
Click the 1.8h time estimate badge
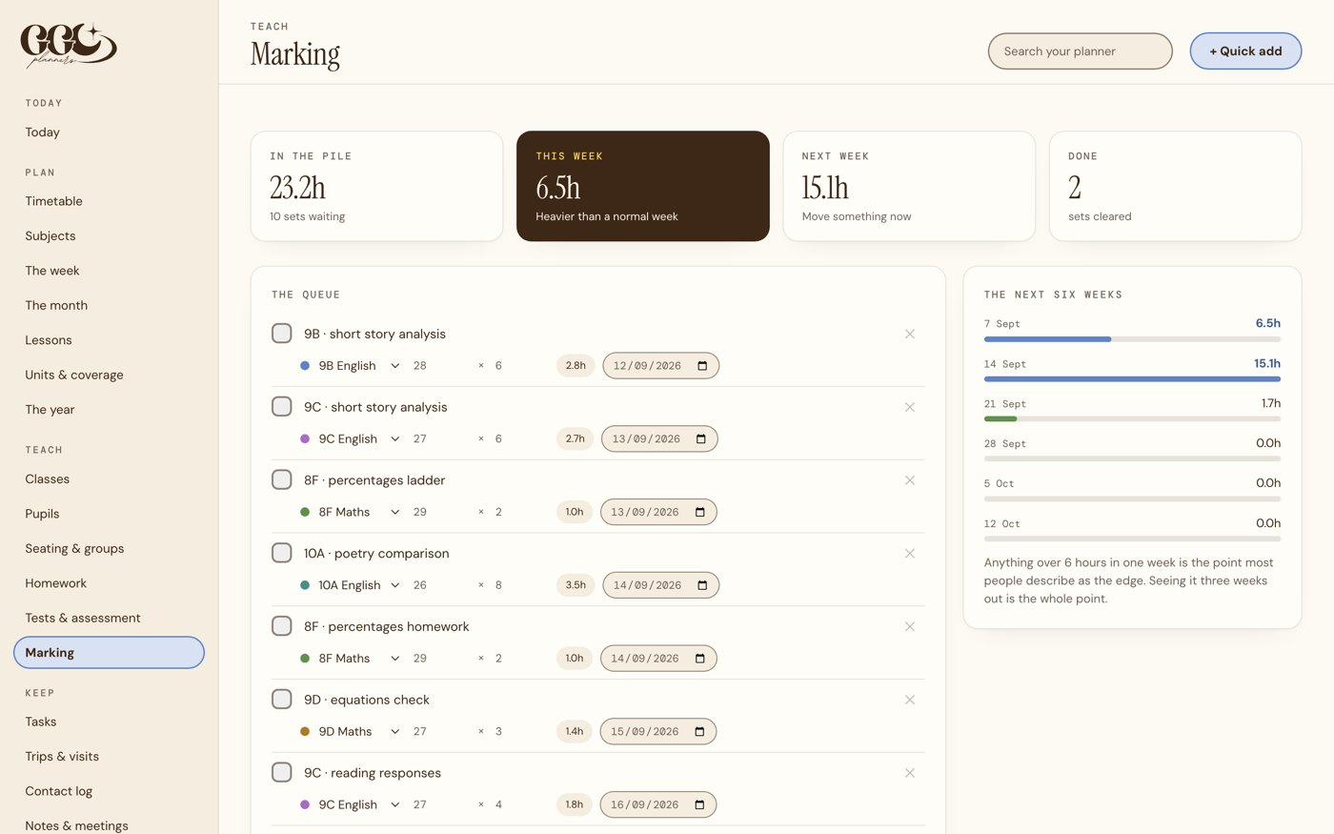coord(575,804)
